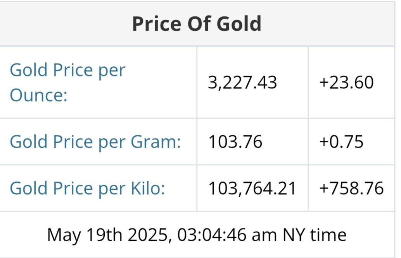
Task: Open the Gold Price per Ounce link
Action: point(67,82)
